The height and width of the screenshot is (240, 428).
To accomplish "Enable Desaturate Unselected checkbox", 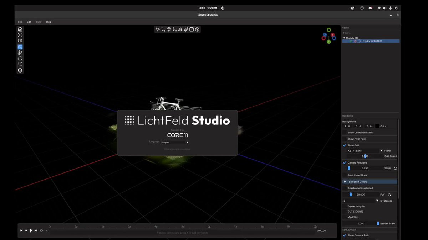I will (345, 188).
